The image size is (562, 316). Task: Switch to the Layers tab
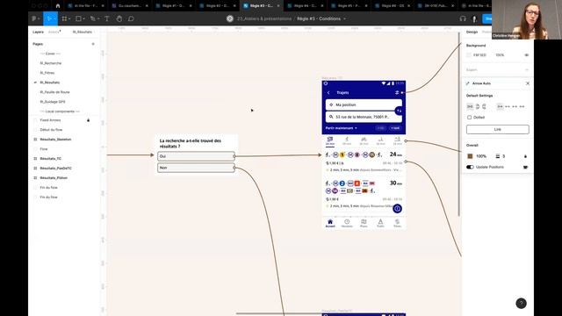click(x=38, y=32)
